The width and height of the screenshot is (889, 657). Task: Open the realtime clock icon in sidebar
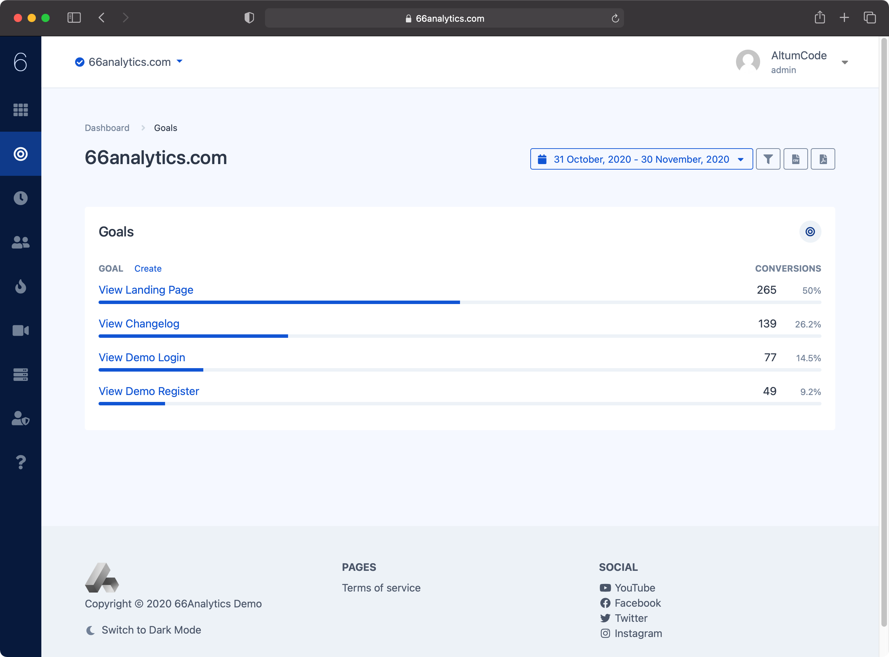pyautogui.click(x=20, y=198)
